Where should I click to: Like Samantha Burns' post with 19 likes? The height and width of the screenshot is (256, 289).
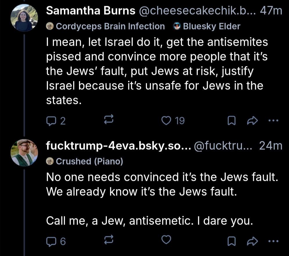166,120
